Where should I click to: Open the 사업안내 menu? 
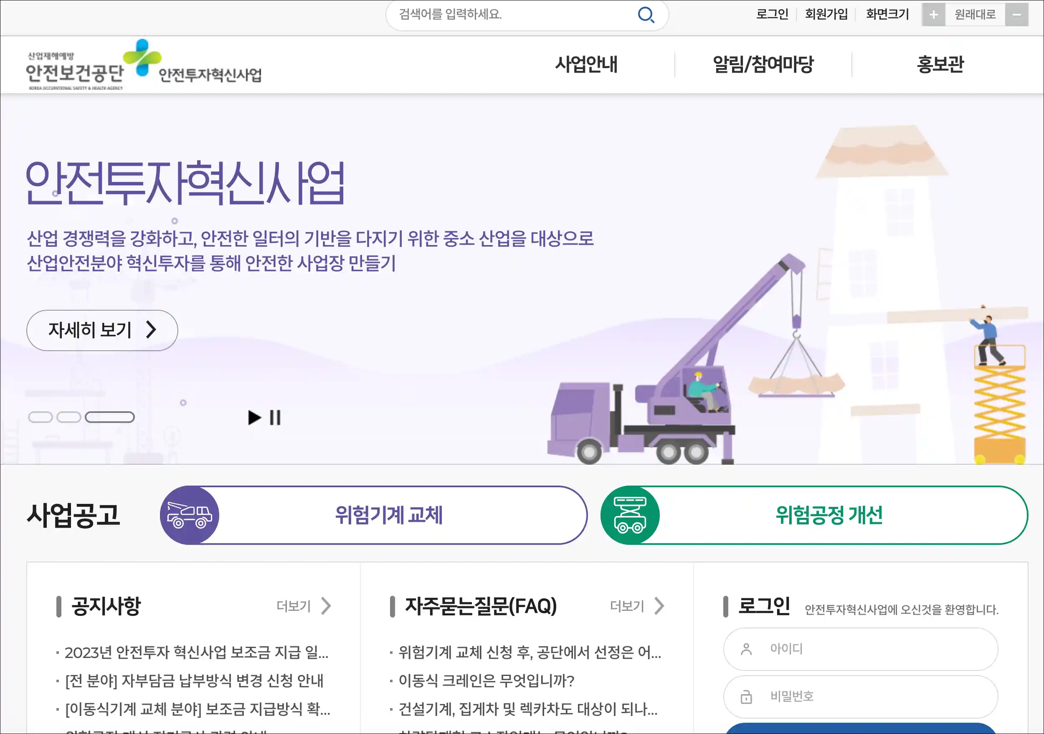(x=586, y=64)
